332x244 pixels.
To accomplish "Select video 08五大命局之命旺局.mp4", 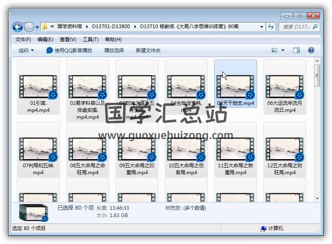I will click(88, 150).
